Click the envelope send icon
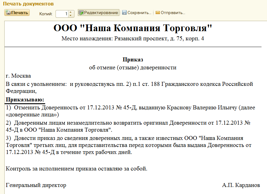267x194 pixels. (x=158, y=13)
